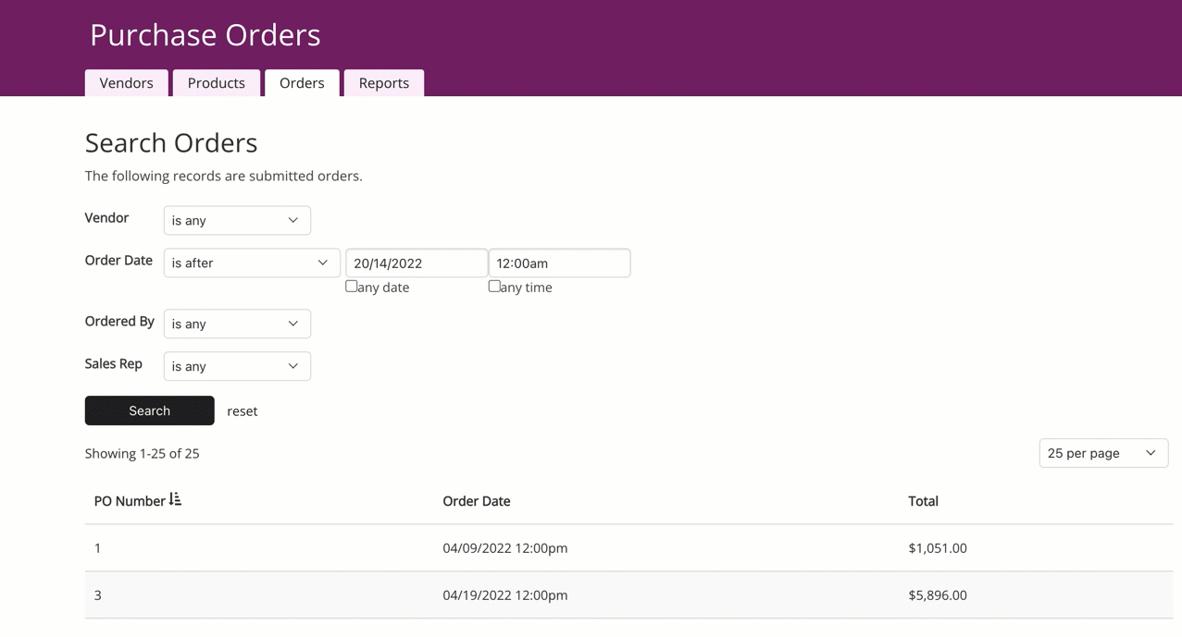The height and width of the screenshot is (637, 1182).
Task: Expand the Ordered By dropdown
Action: coord(237,324)
